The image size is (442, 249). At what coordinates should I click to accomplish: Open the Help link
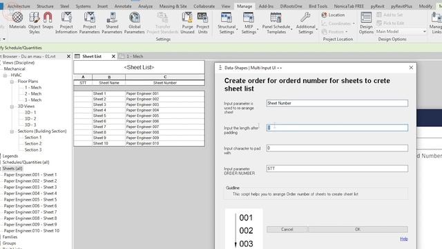click(x=403, y=239)
